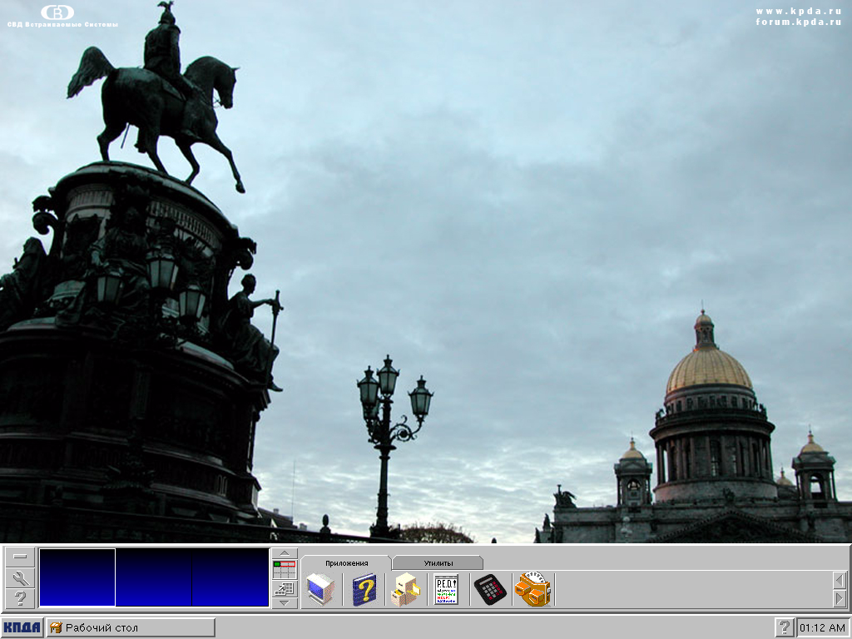This screenshot has width=852, height=639.
Task: Launch the terminal monitor icon
Action: click(320, 590)
